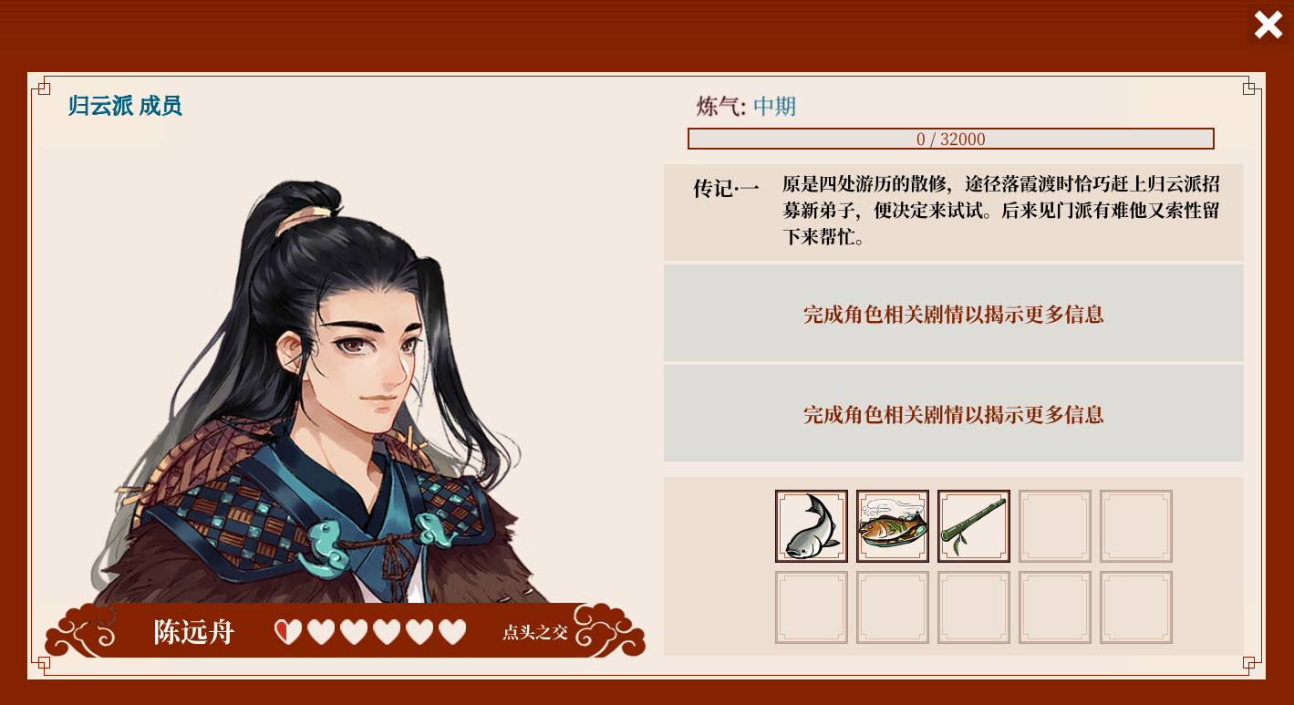Open the second locked biography panel
Screen dimensions: 1294x705
click(954, 414)
